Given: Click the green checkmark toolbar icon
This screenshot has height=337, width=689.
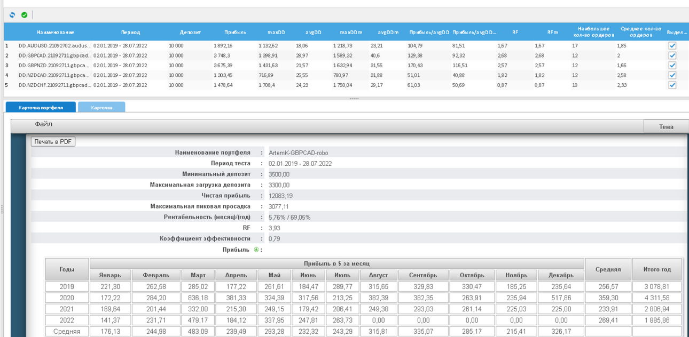Looking at the screenshot, I should click(24, 15).
